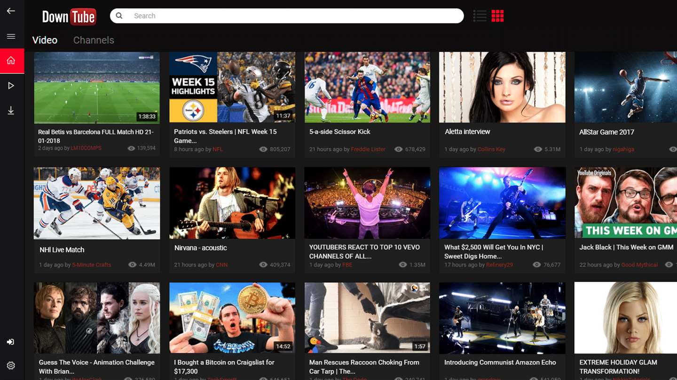Visit Freddie Lister's channel

pyautogui.click(x=368, y=149)
